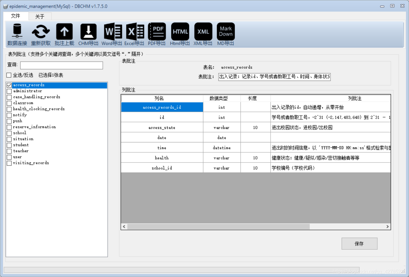Select the classroom table in the list
409x277 pixels.
23,103
